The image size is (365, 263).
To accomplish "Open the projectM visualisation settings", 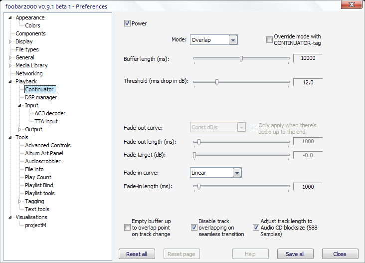I will (35, 225).
